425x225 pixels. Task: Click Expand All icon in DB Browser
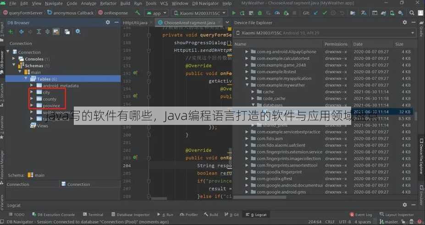pyautogui.click(x=39, y=32)
